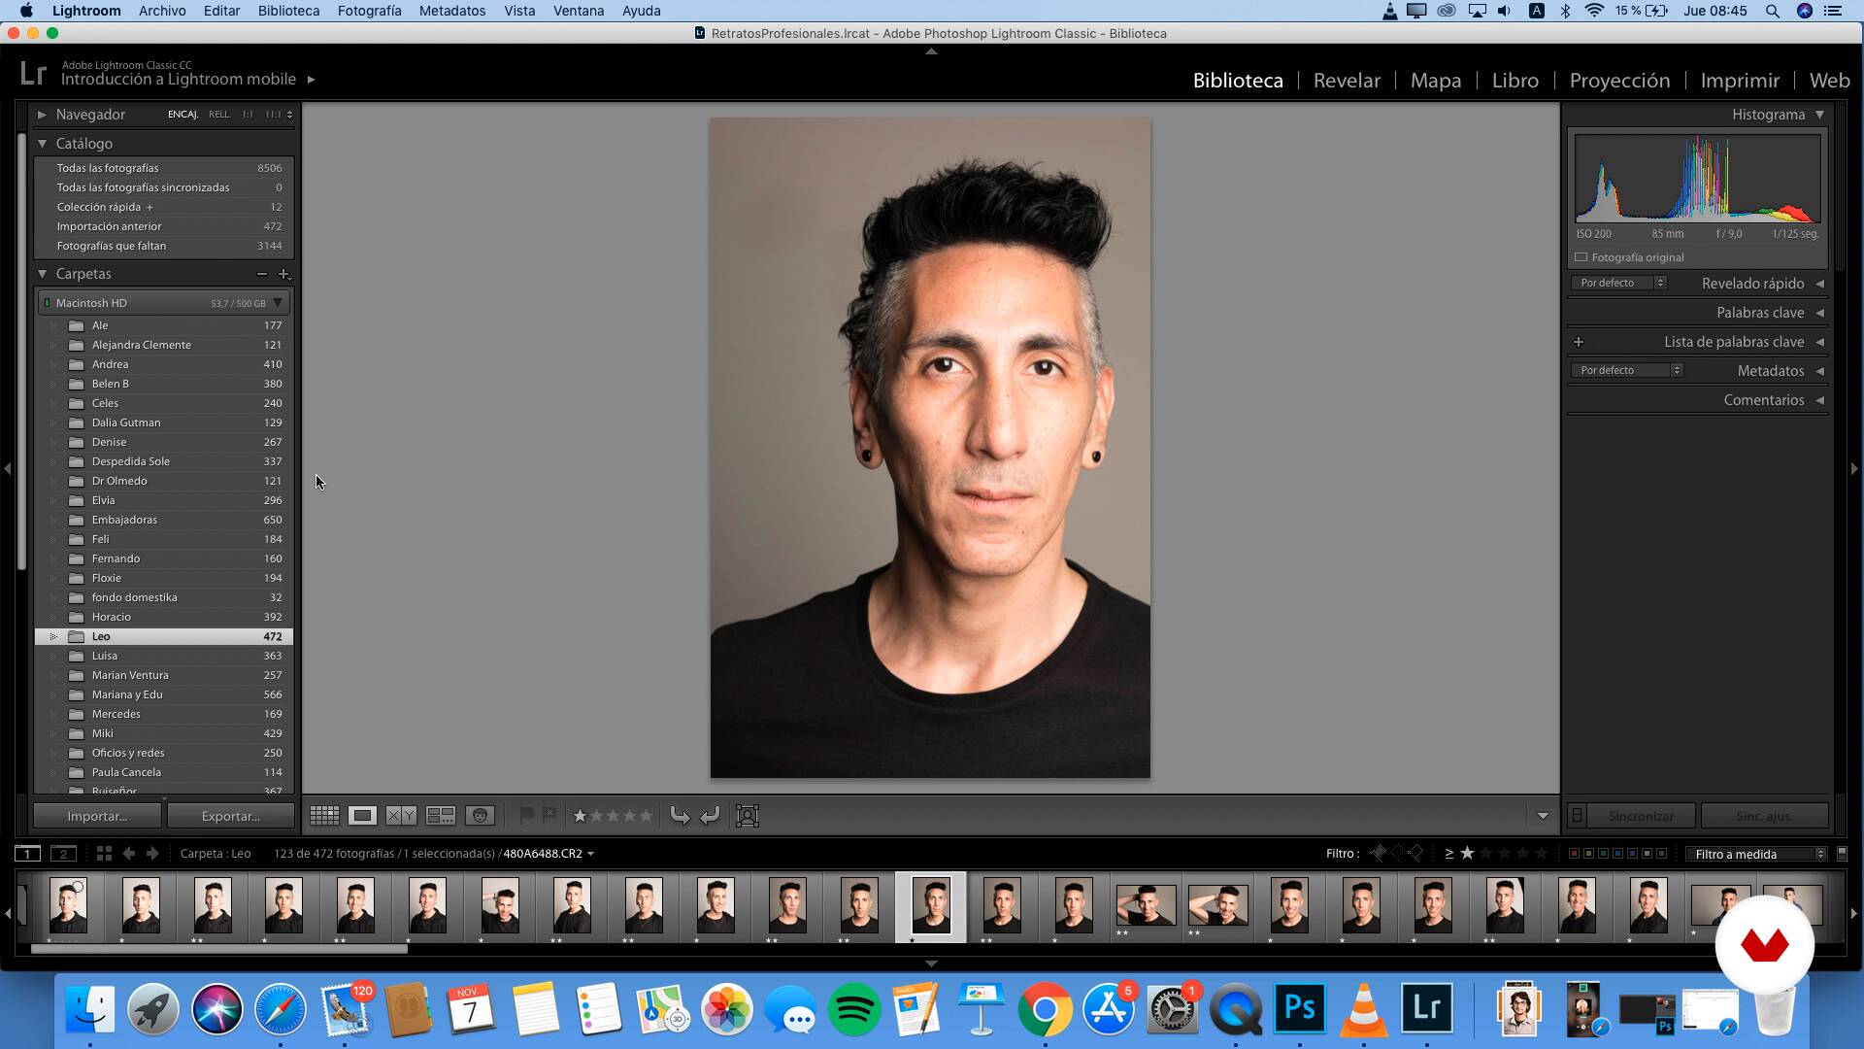The image size is (1864, 1049).
Task: Switch to grid view mode
Action: [324, 816]
